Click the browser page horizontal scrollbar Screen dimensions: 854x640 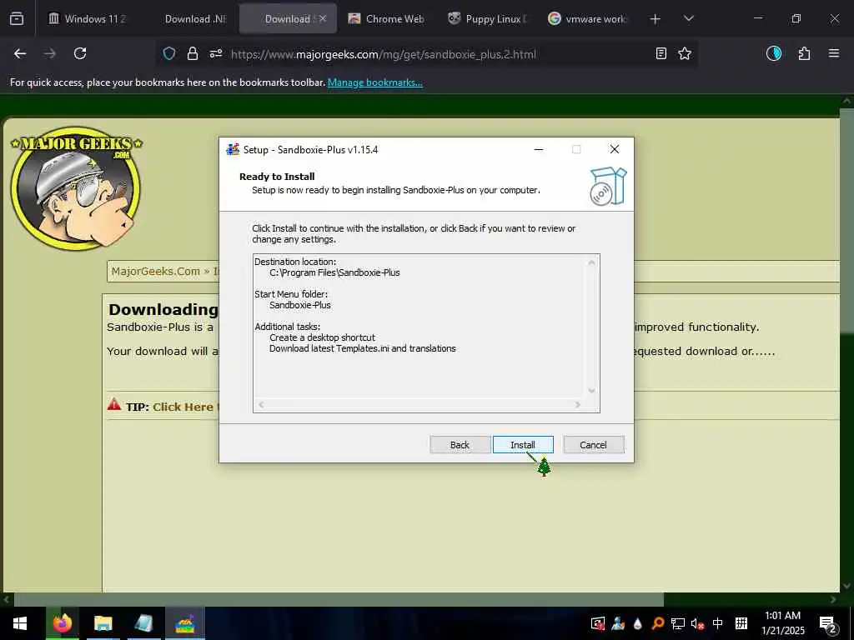click(x=338, y=600)
